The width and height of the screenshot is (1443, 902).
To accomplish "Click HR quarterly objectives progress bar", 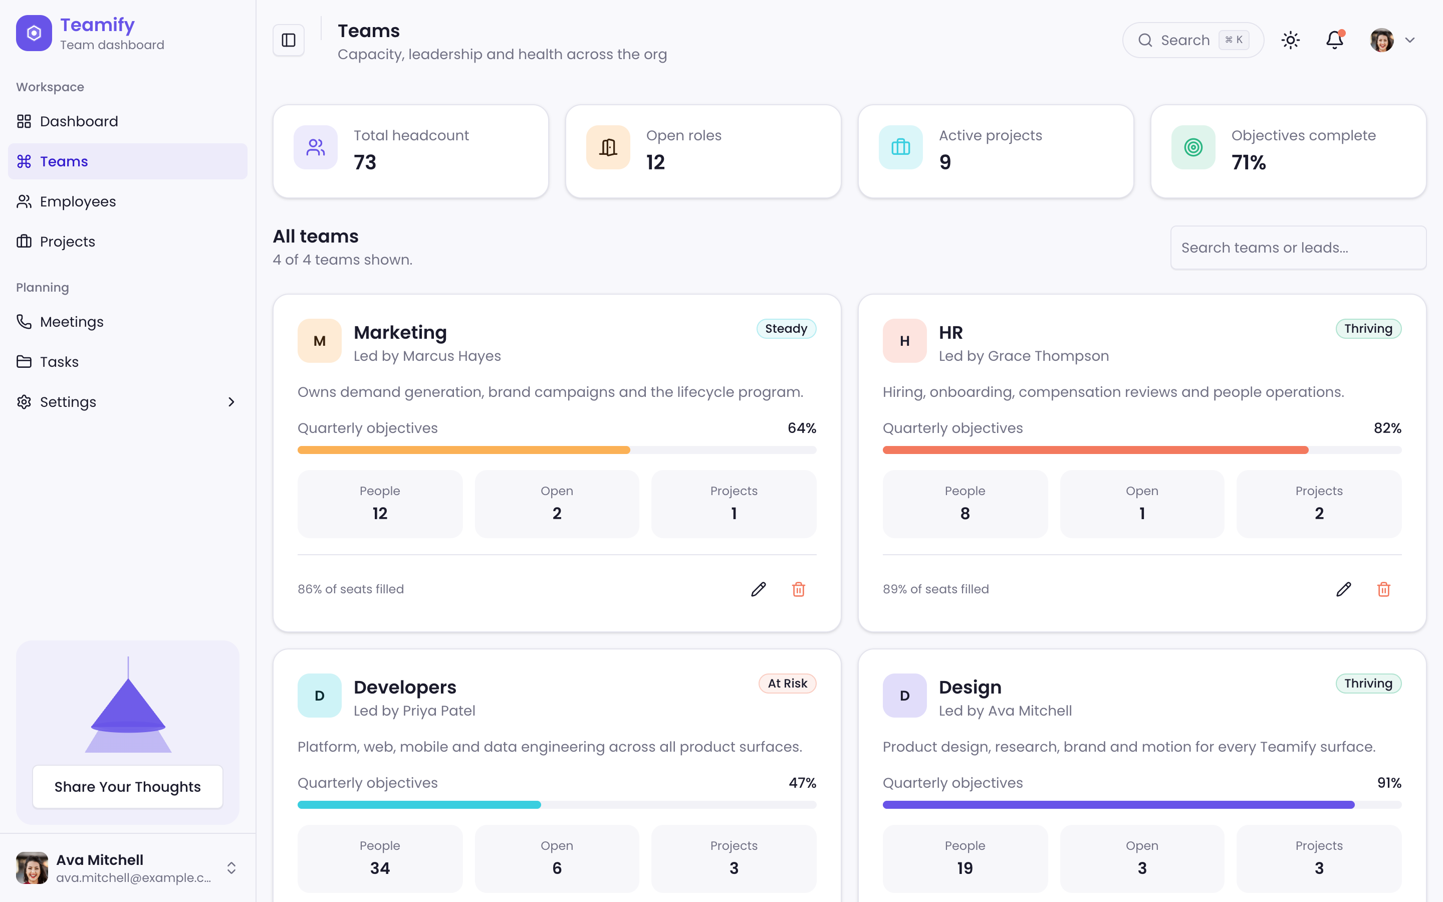I will click(x=1142, y=450).
